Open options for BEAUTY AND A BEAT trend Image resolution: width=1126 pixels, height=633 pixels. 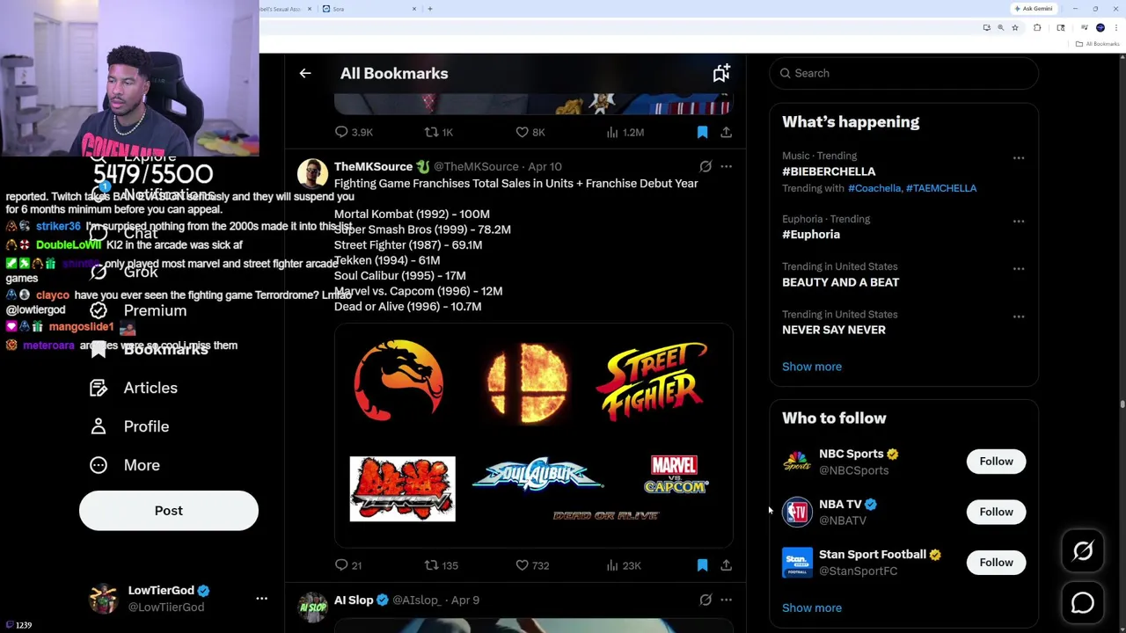click(x=1019, y=269)
